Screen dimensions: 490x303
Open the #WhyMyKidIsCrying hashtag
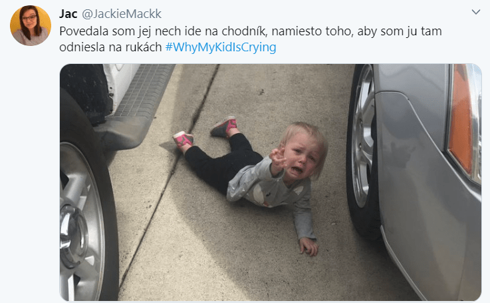221,47
